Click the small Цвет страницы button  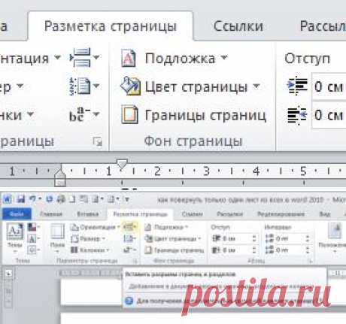[x=173, y=238]
